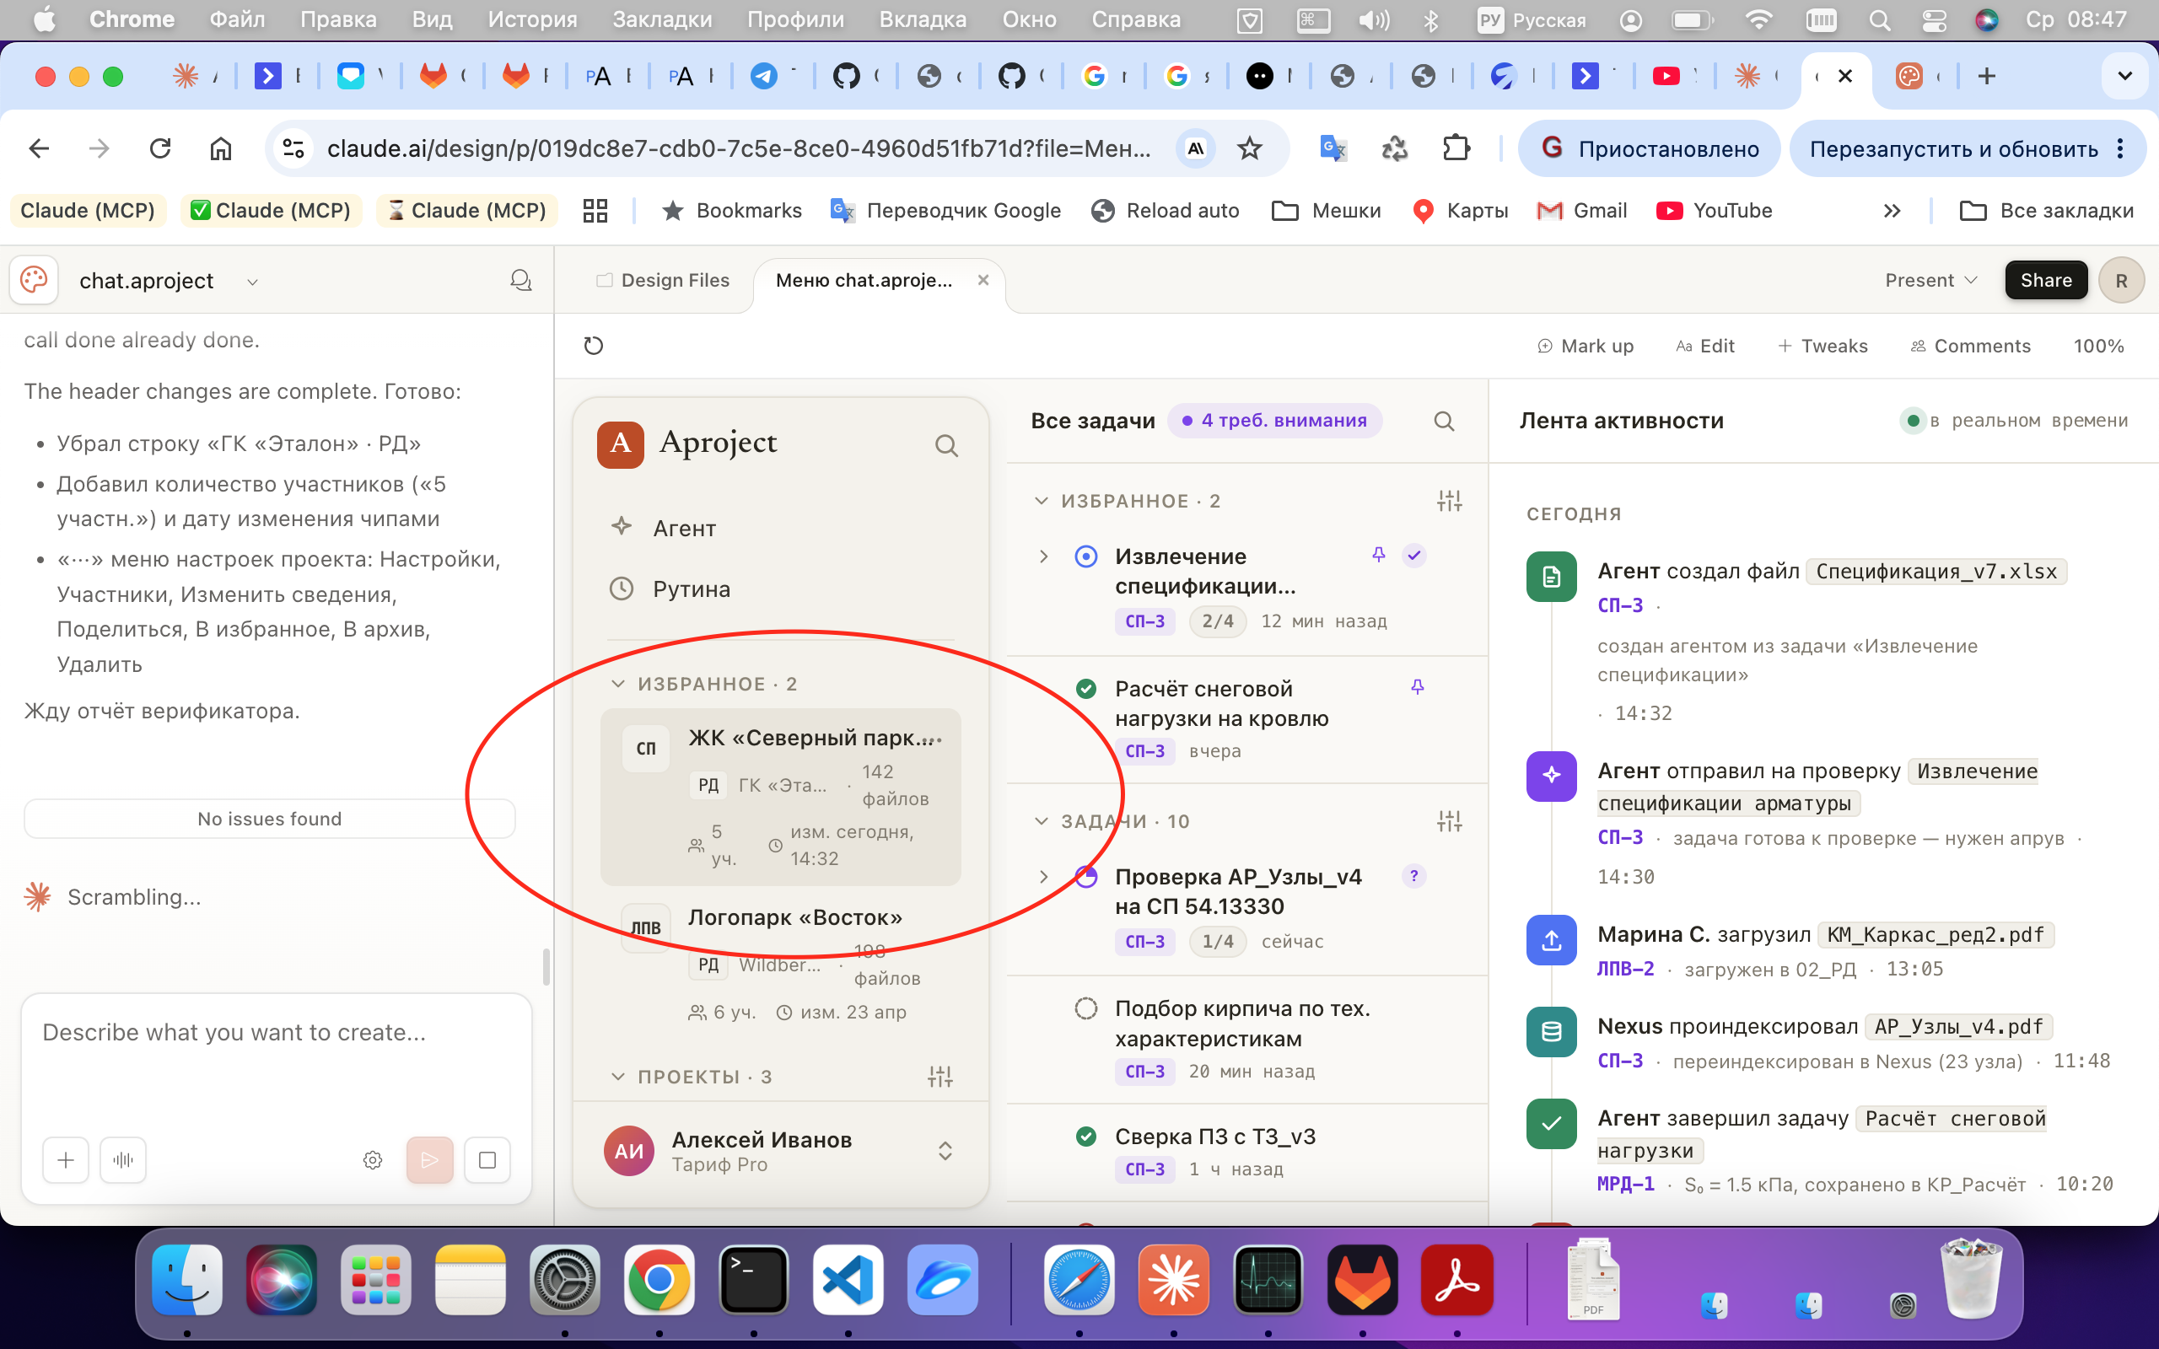This screenshot has width=2159, height=1349.
Task: Close the Меню chat.aproject tab
Action: (983, 280)
